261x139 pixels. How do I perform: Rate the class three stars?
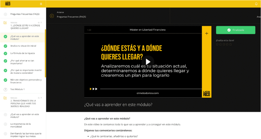tap(224, 44)
